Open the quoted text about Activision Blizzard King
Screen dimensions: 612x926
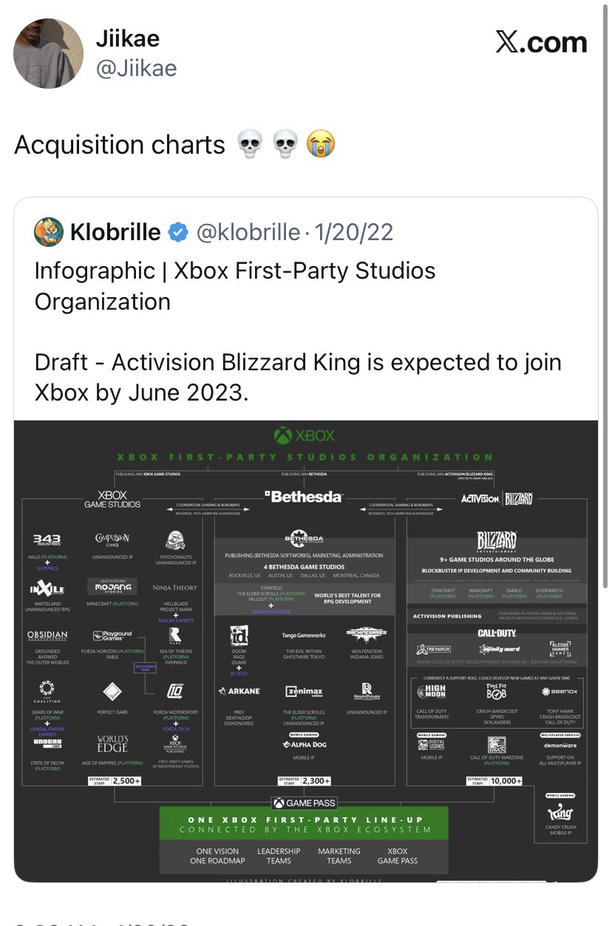pos(297,377)
